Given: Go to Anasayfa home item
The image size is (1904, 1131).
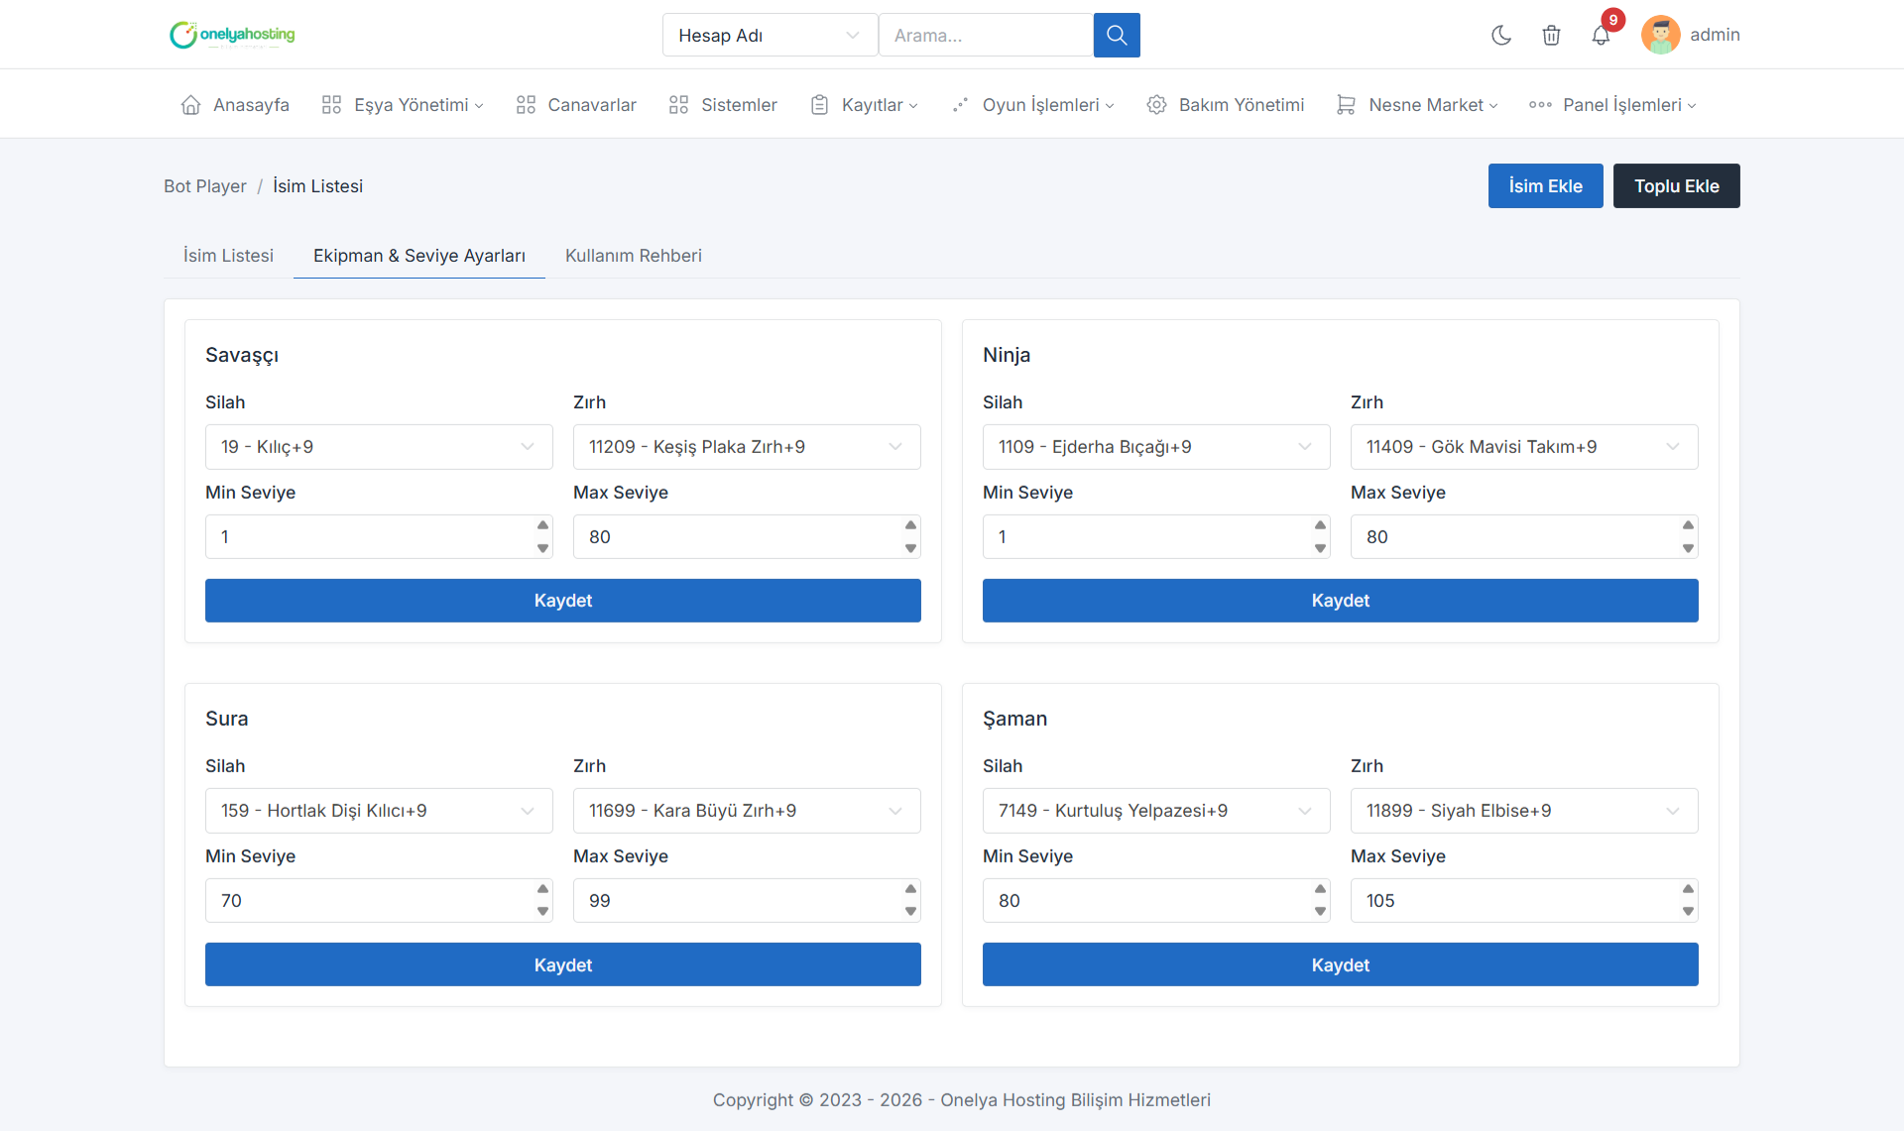Looking at the screenshot, I should (x=235, y=105).
